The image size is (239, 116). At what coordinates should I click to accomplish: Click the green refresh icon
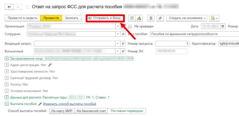(132, 18)
